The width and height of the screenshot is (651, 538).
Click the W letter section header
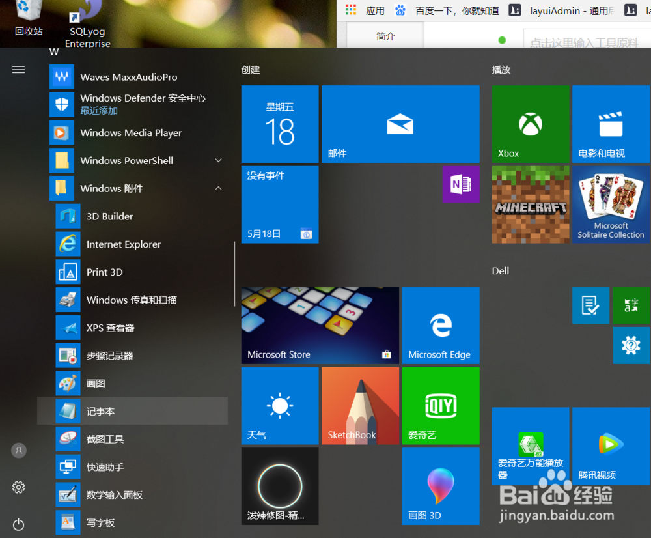point(54,52)
